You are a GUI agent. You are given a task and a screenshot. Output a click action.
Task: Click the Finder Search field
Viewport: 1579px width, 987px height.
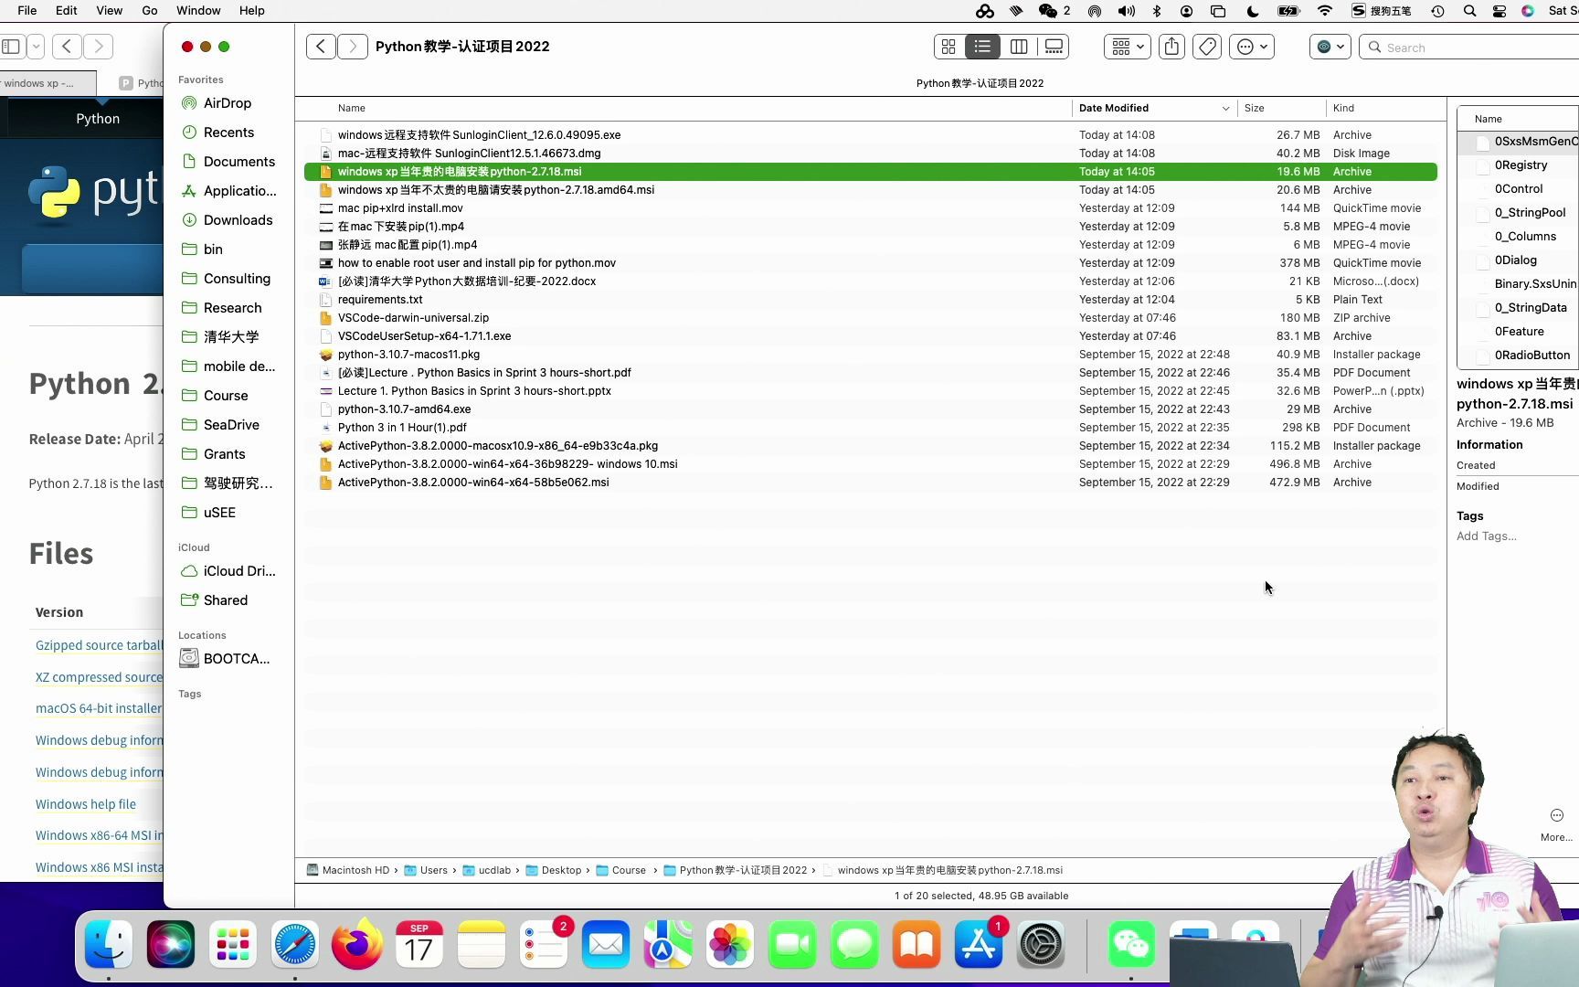tap(1471, 48)
